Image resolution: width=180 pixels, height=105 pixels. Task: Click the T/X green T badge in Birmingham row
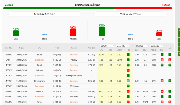170,81
